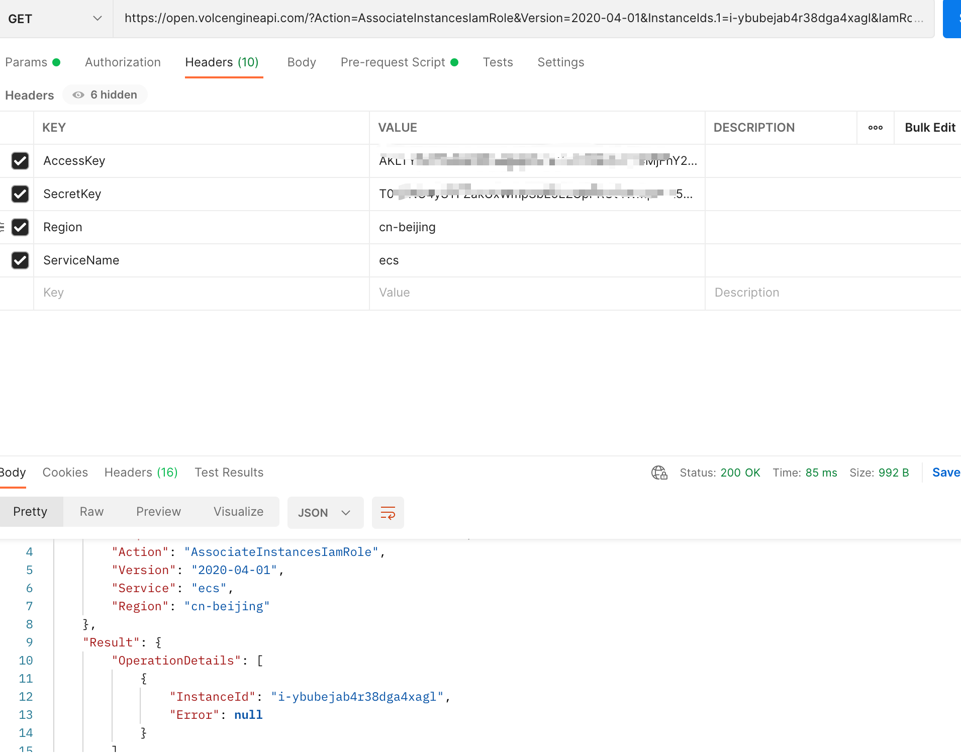The height and width of the screenshot is (754, 961).
Task: Switch to Raw response view
Action: [91, 512]
